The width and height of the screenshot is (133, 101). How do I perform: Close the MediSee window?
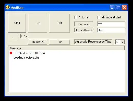pos(124,8)
